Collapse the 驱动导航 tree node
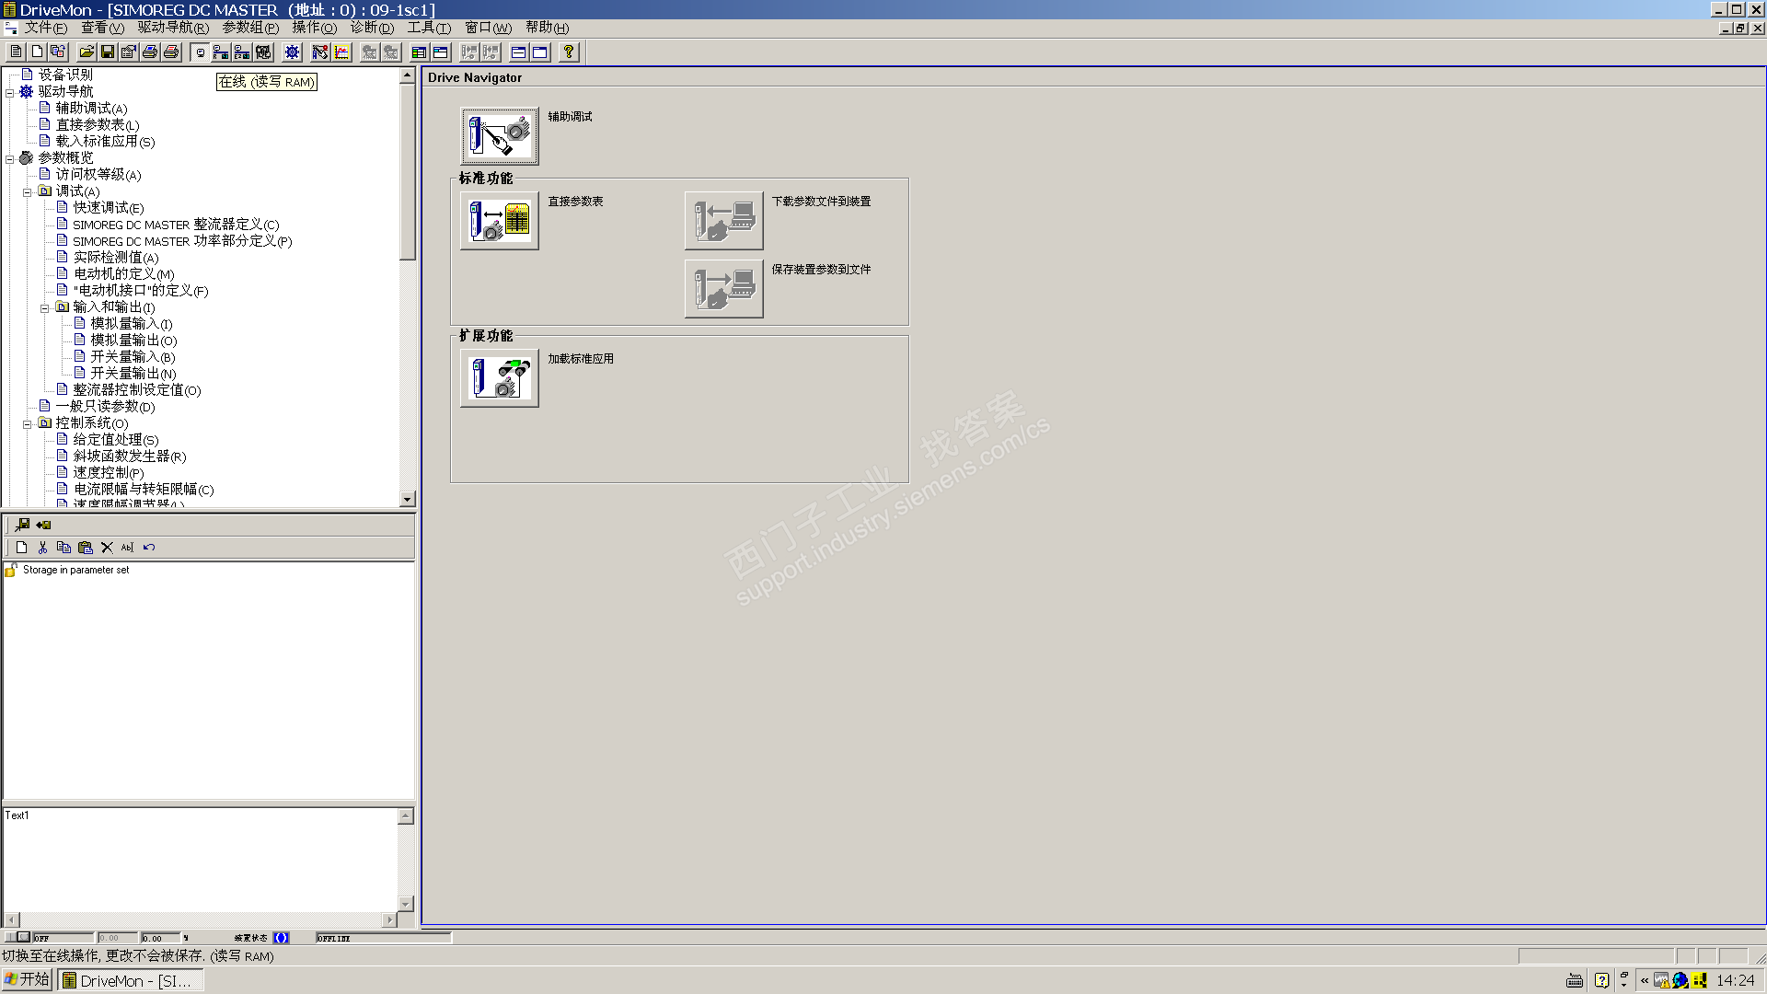The height and width of the screenshot is (994, 1767). click(x=10, y=92)
